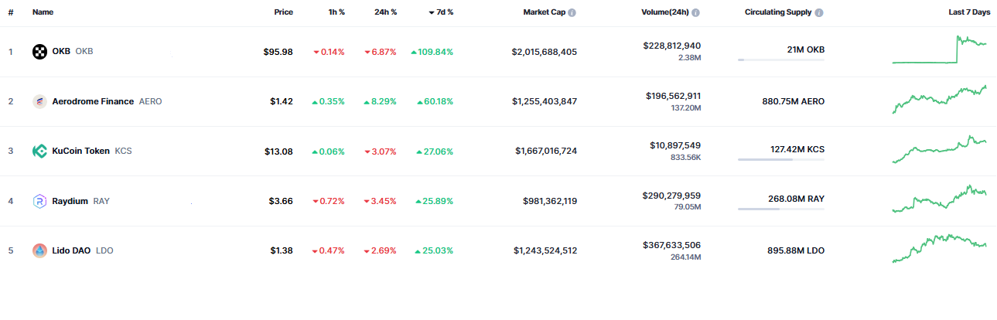The image size is (997, 320).
Task: Click RAY circulating supply progress bar
Action: [x=781, y=209]
